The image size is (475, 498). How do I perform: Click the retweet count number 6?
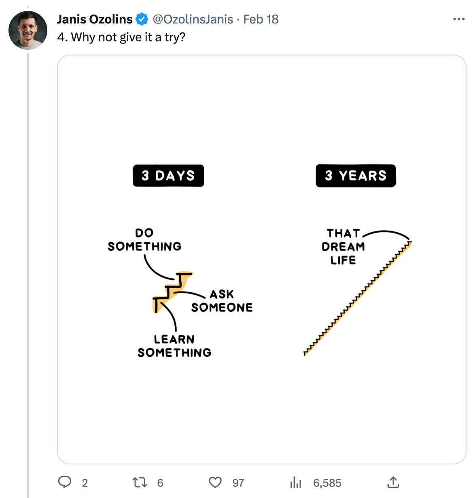[x=160, y=483]
